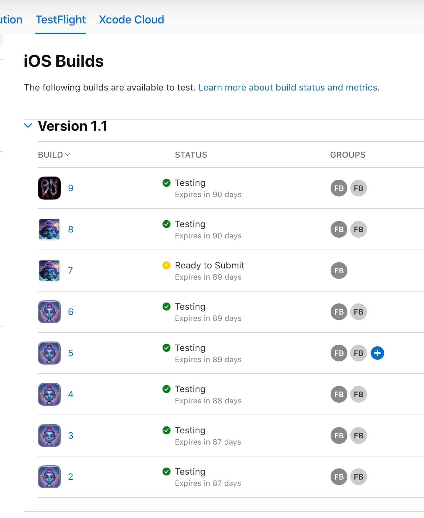Viewport: 424px width, 518px height.
Task: Open Learn more about build status link
Action: [x=288, y=87]
